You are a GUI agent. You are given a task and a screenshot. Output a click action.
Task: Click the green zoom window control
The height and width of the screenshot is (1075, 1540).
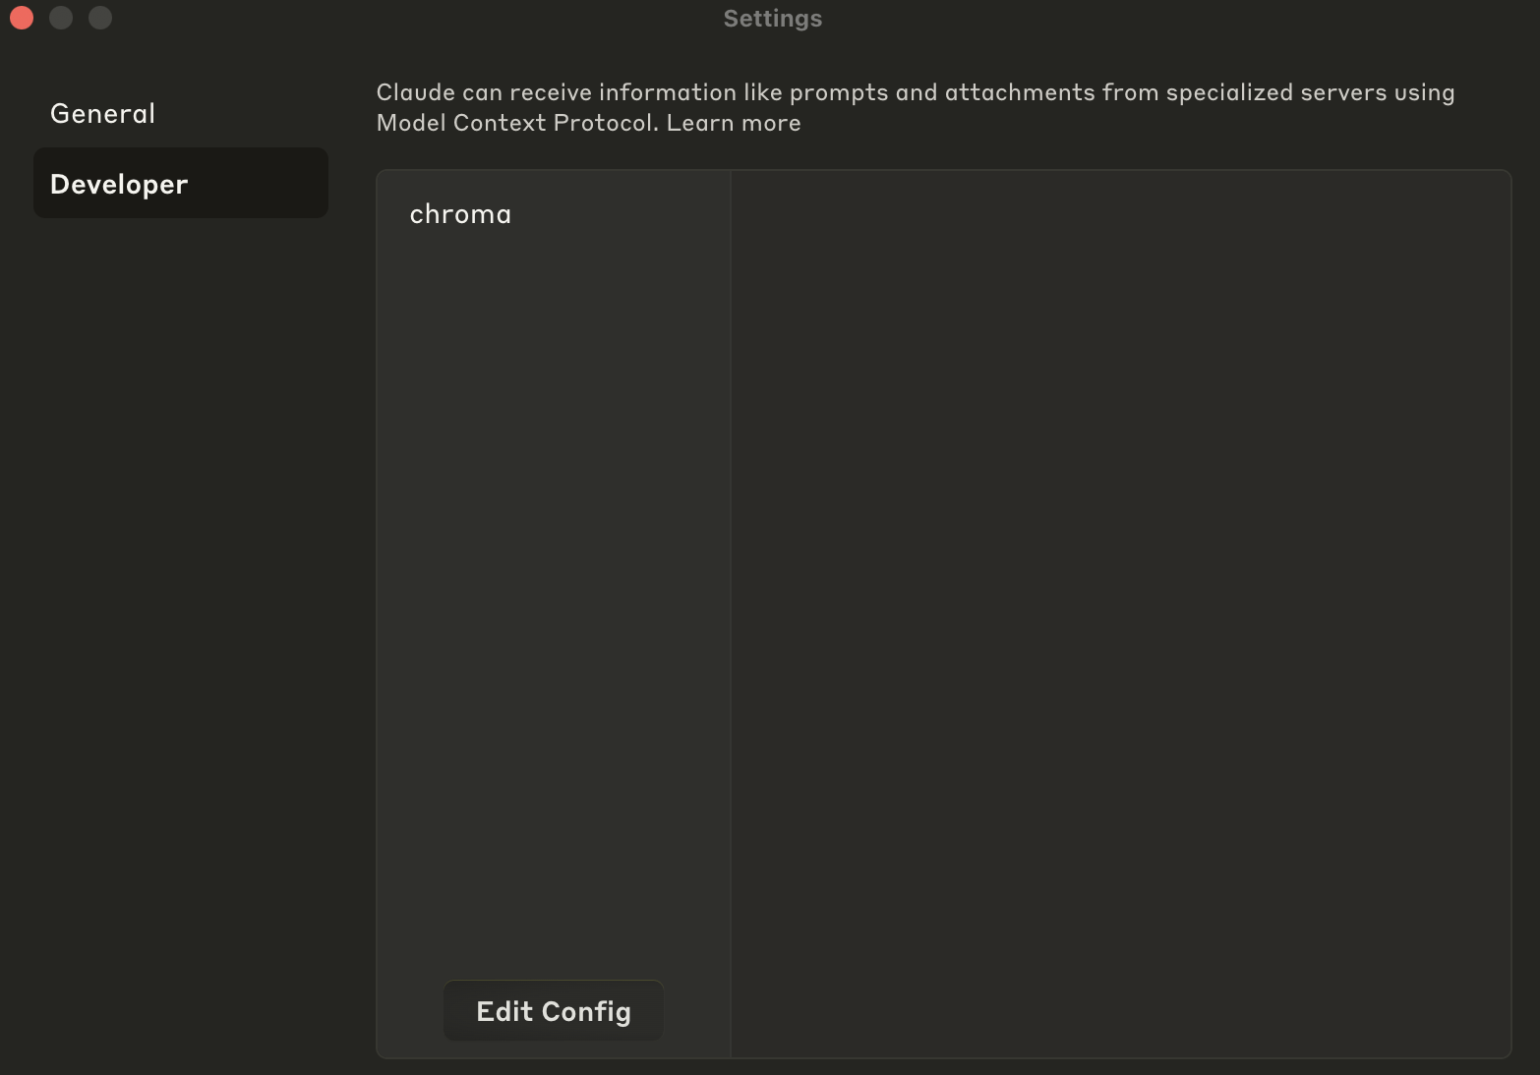[99, 17]
